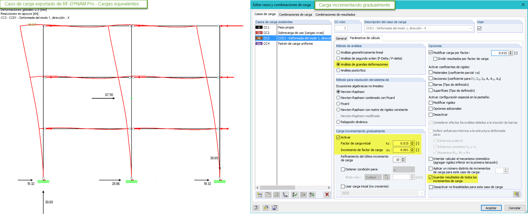Screen dimensions: 528x214
Task: Enable 'Detener condición para' checkbox
Action: 343,169
